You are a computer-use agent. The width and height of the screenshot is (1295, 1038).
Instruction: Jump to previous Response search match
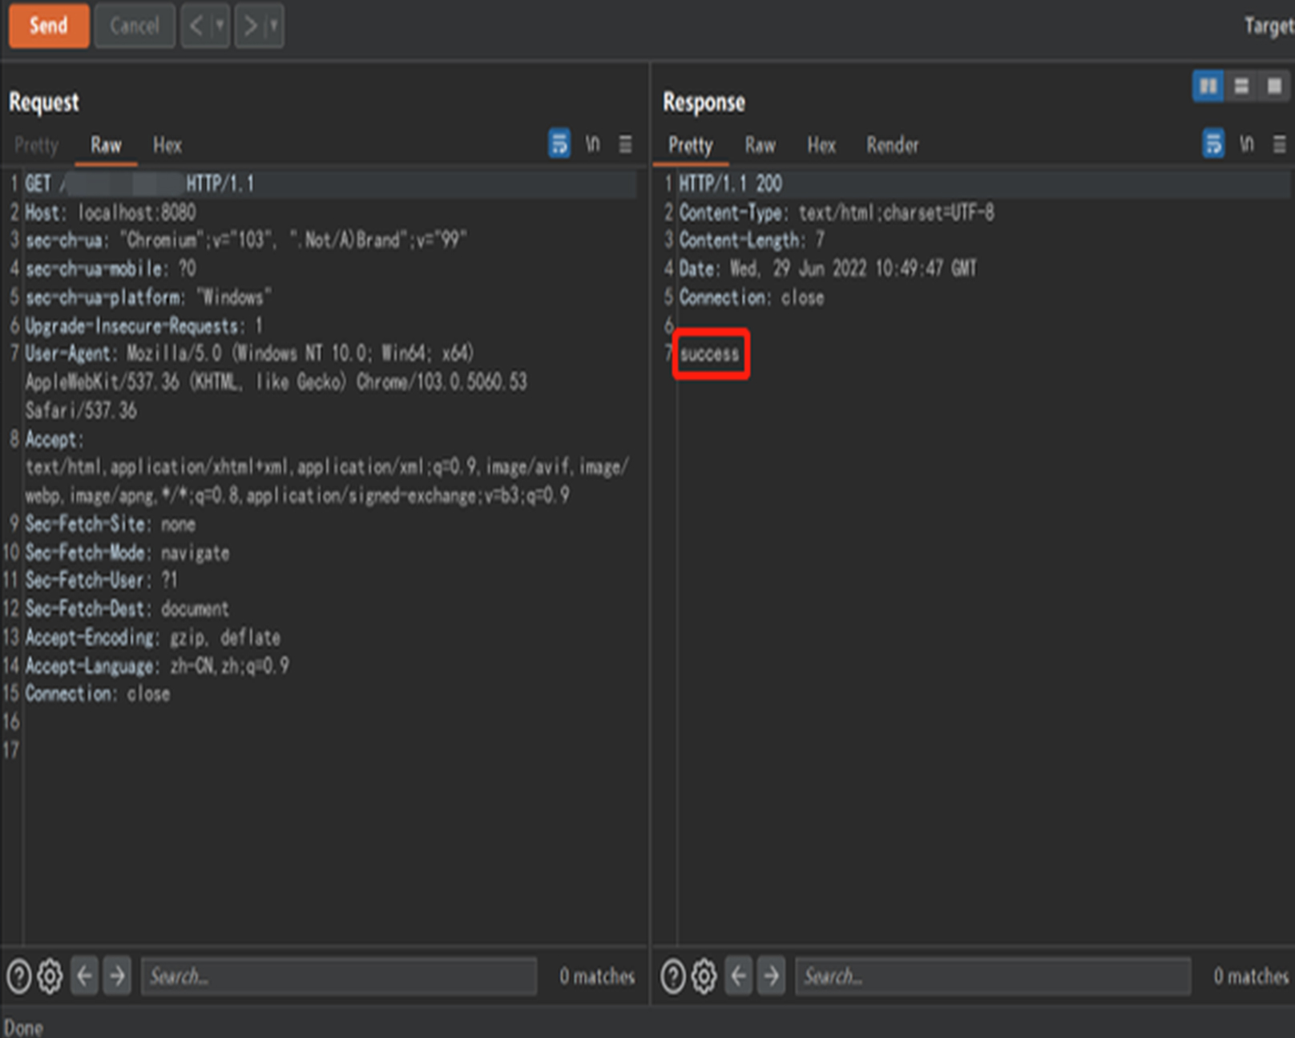coord(739,976)
